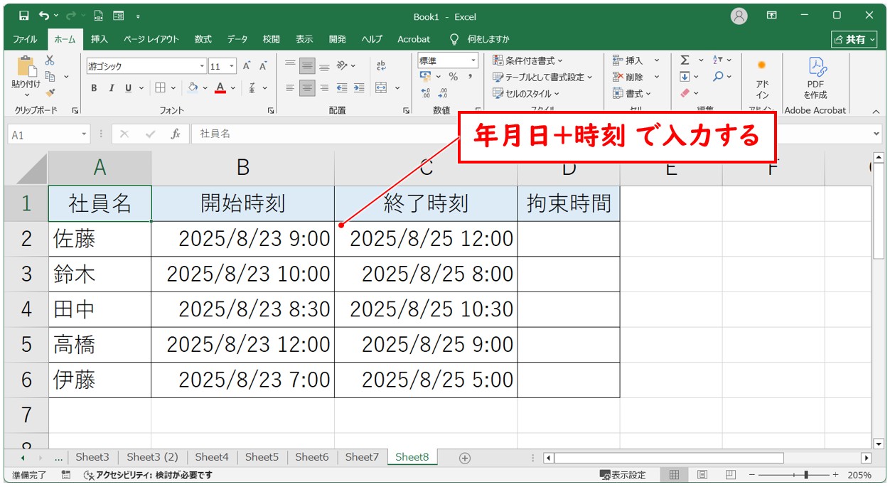This screenshot has width=890, height=487.
Task: Apply percent style to cells
Action: [453, 77]
